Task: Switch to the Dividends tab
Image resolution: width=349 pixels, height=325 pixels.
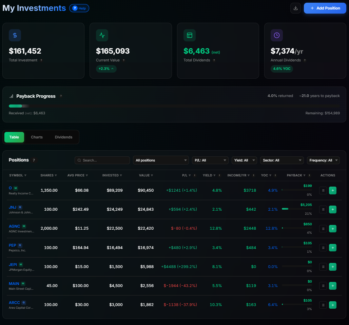Action: (63, 137)
